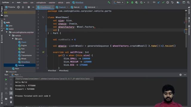Revert changes with the rollback arrow
The image size is (191, 107).
(172, 2)
